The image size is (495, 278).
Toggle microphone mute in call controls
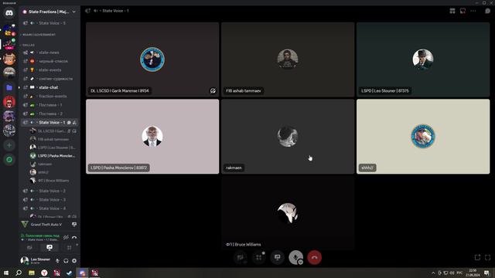pos(295,257)
